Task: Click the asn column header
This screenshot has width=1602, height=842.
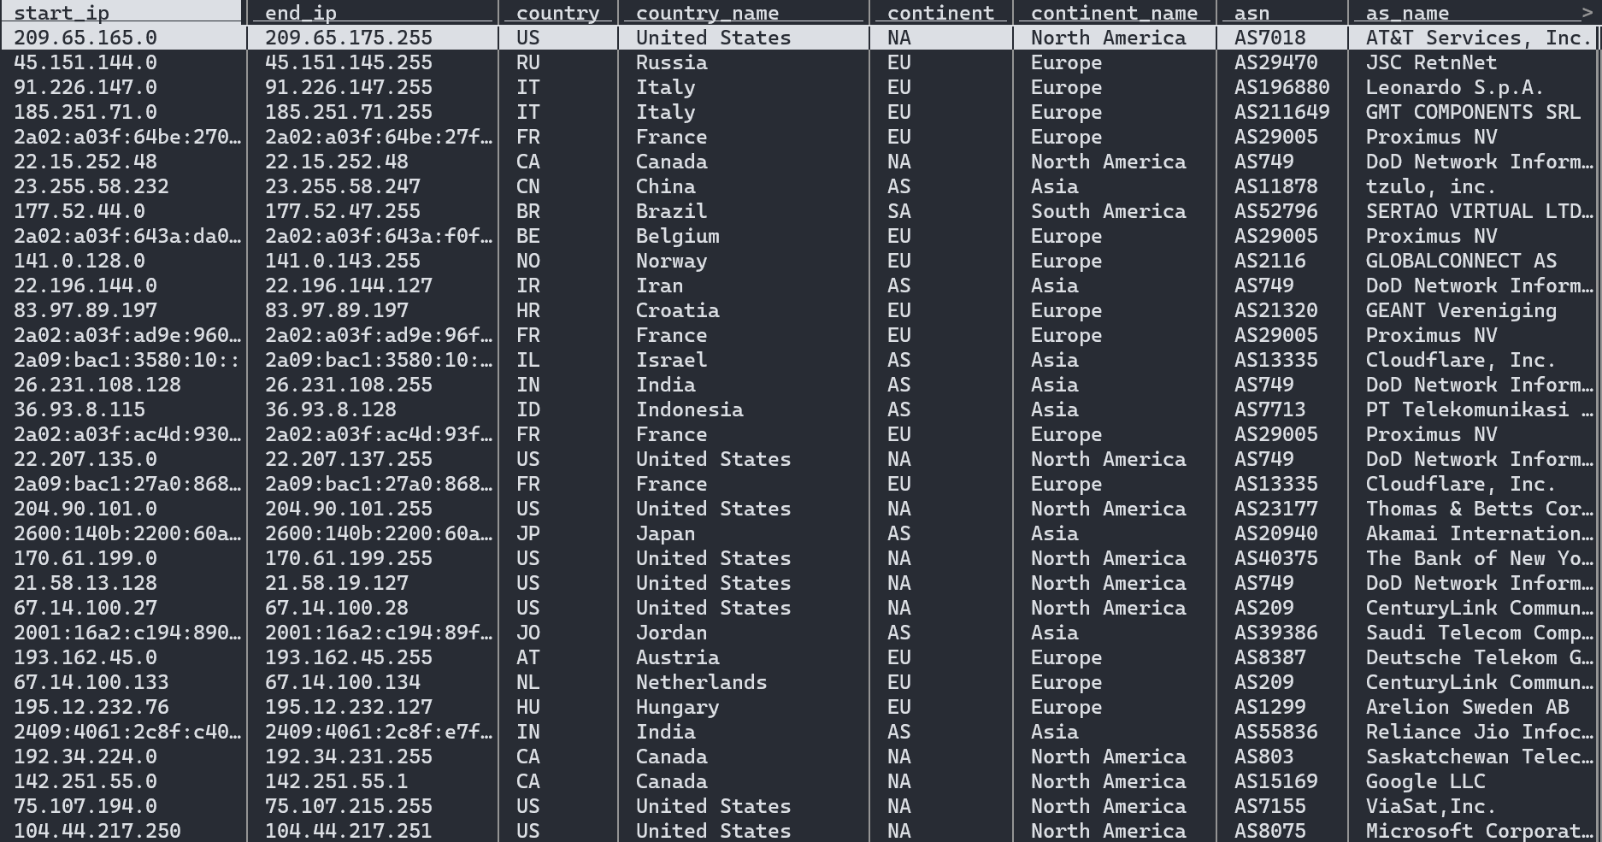Action: [x=1248, y=12]
